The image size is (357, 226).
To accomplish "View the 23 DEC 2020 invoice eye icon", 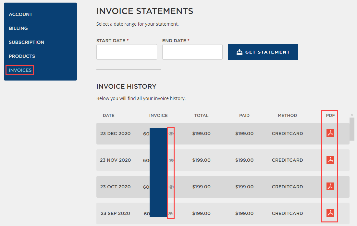I will coord(171,133).
